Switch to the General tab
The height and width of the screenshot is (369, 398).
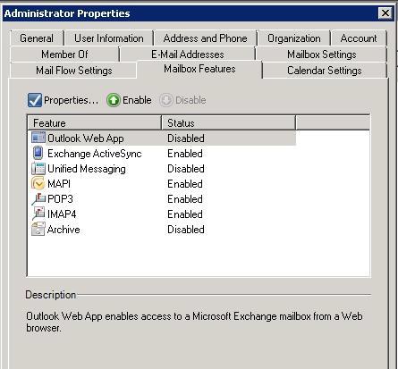click(x=37, y=38)
